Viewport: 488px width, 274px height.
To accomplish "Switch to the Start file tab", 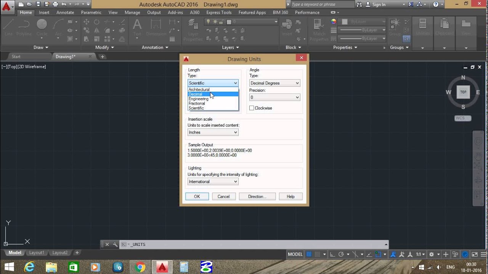I will point(16,57).
